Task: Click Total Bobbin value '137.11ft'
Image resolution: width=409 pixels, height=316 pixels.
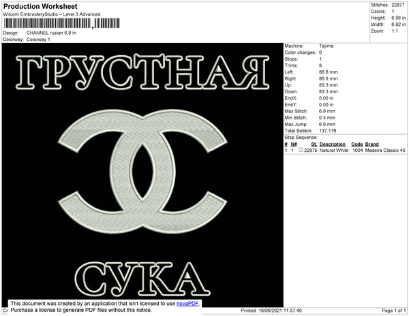Action: point(328,131)
